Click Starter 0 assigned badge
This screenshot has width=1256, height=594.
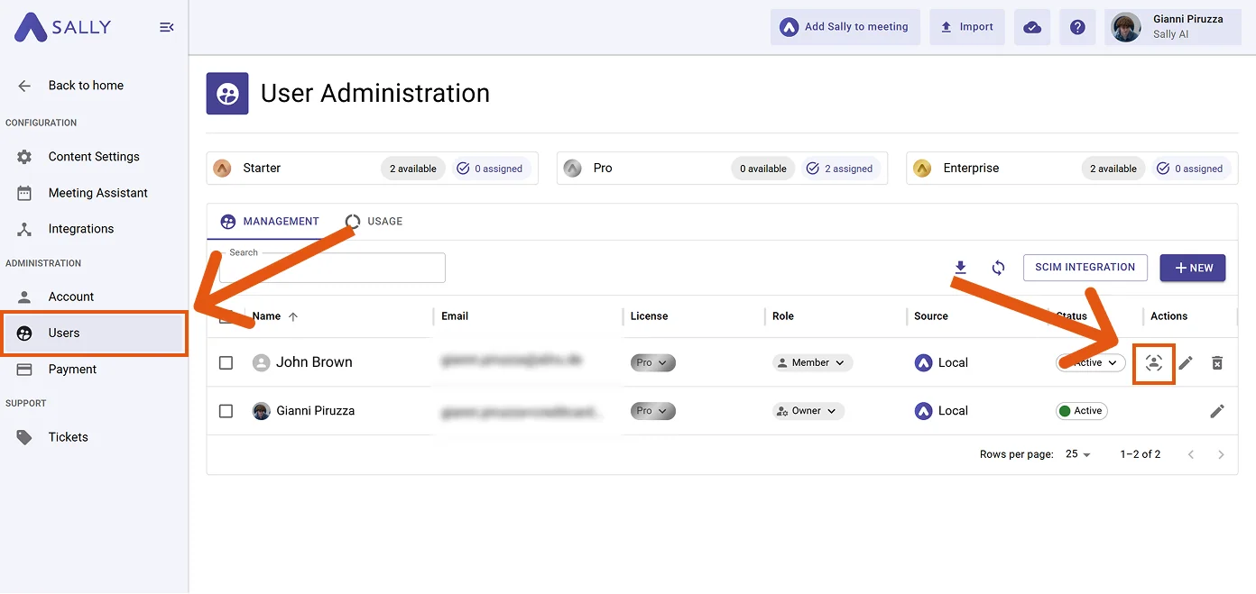490,169
